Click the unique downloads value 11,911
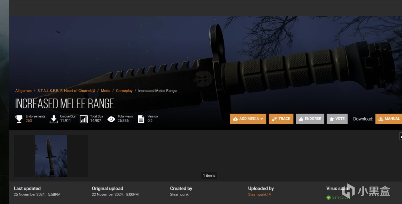 (x=66, y=121)
